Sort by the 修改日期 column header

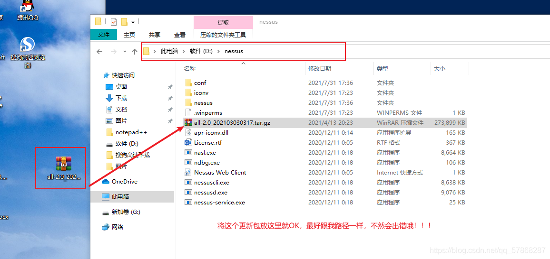[320, 69]
